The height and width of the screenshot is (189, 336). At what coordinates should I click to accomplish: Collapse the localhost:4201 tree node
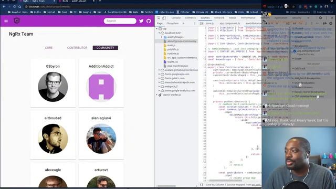click(x=159, y=33)
